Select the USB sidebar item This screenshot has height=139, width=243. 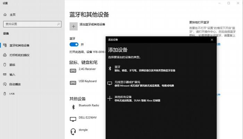pos(12,94)
